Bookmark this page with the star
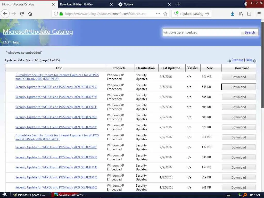The width and height of the screenshot is (264, 198). pos(165,14)
